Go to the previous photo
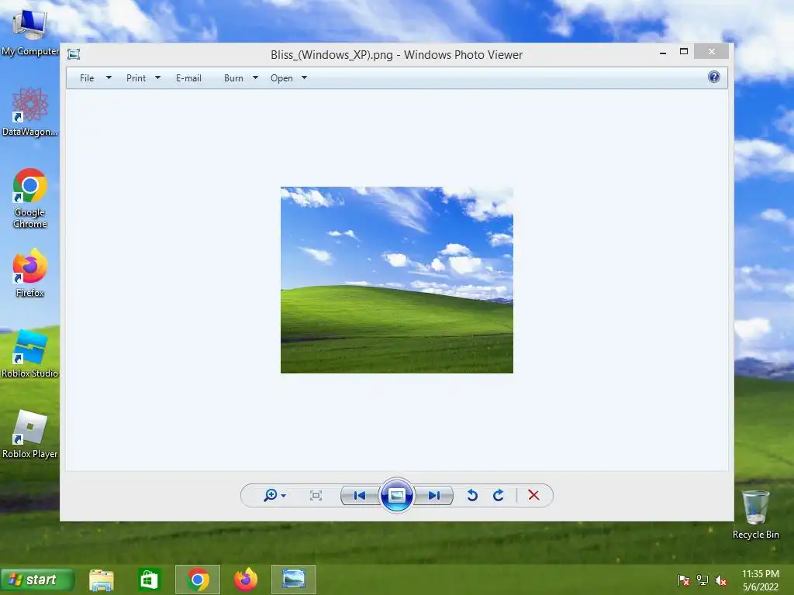The width and height of the screenshot is (794, 595). pyautogui.click(x=360, y=495)
